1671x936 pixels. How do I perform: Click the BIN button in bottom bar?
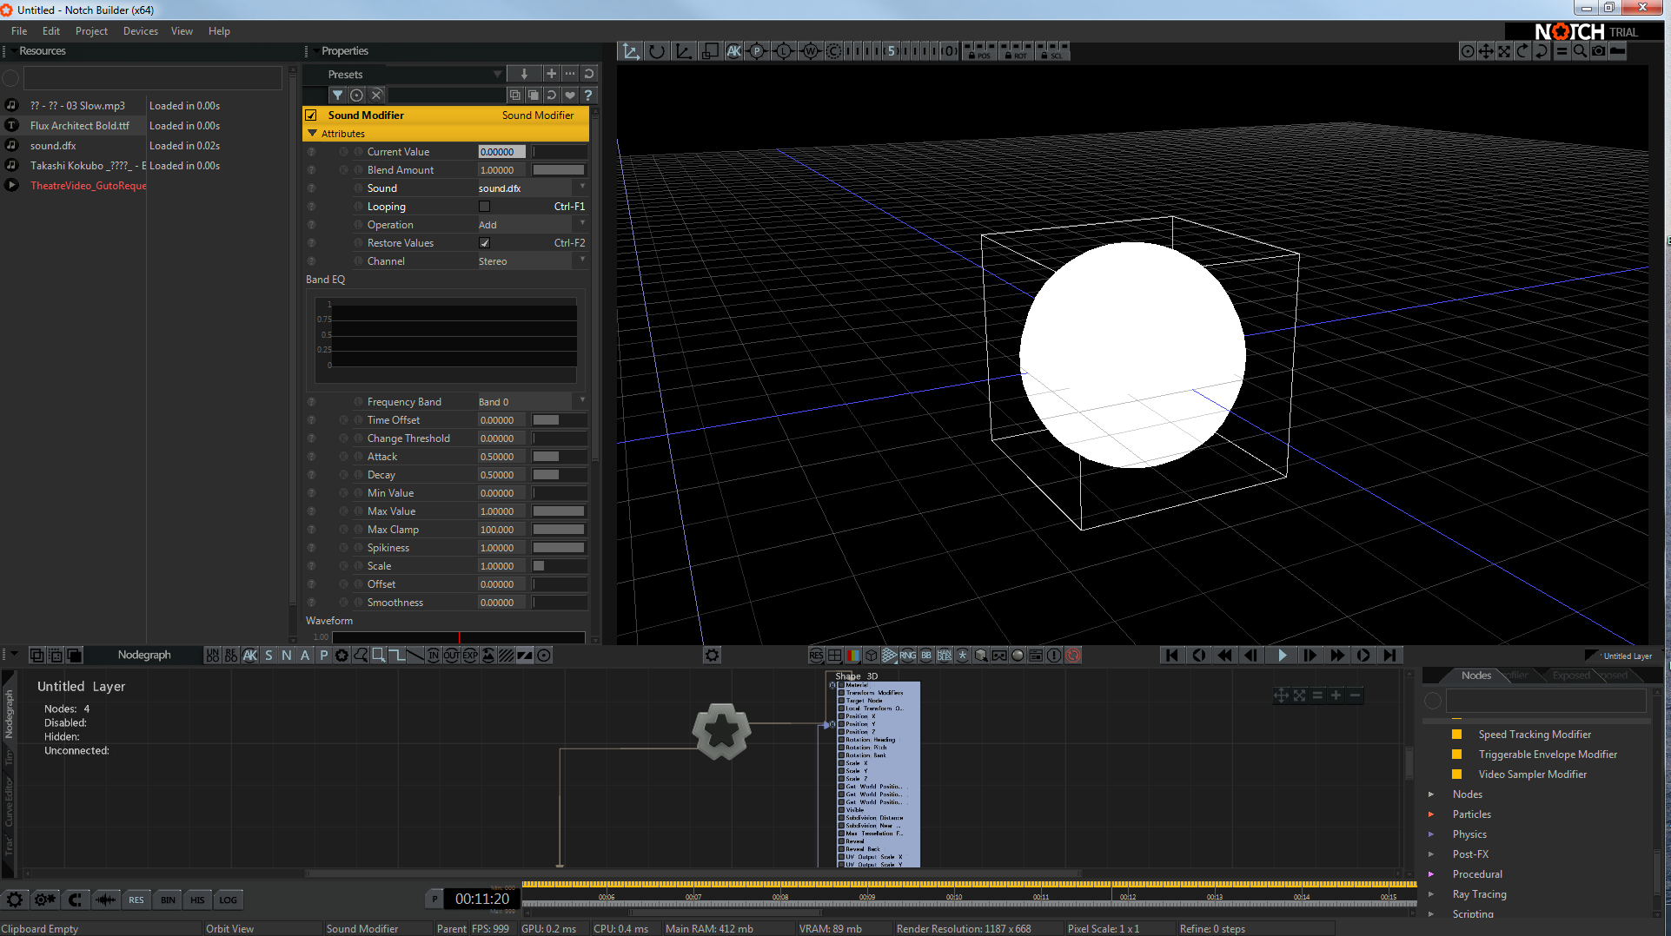[168, 900]
